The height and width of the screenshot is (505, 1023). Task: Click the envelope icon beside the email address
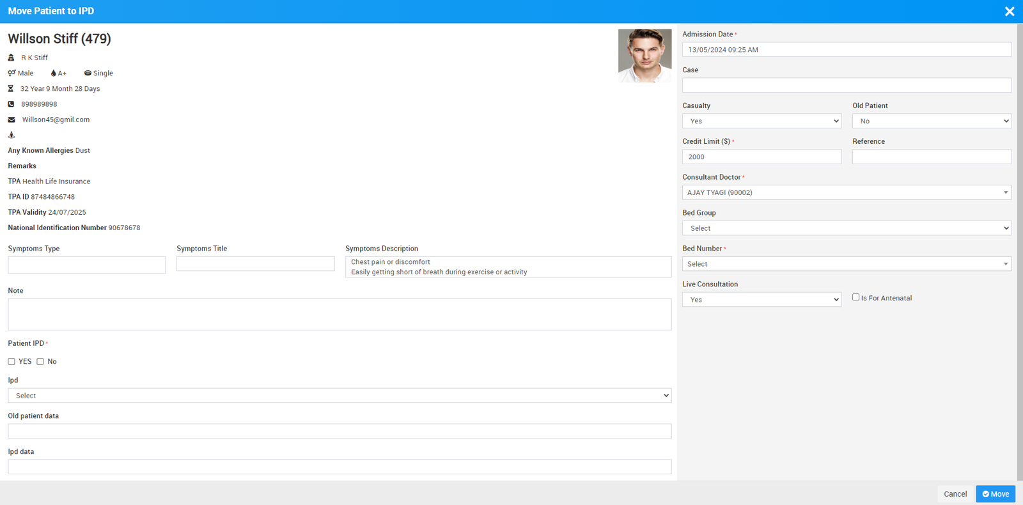12,120
